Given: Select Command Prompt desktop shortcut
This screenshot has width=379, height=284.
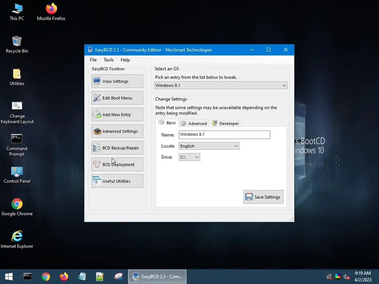Looking at the screenshot, I should coord(17,145).
